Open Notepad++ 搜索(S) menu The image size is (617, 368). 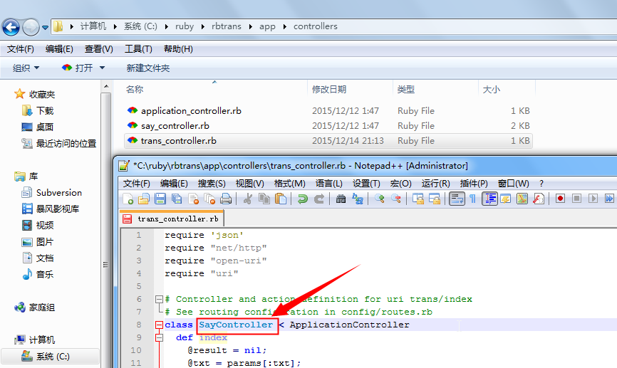point(212,184)
